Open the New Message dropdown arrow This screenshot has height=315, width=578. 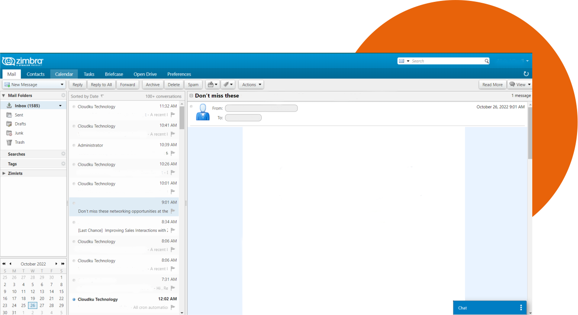pos(62,85)
